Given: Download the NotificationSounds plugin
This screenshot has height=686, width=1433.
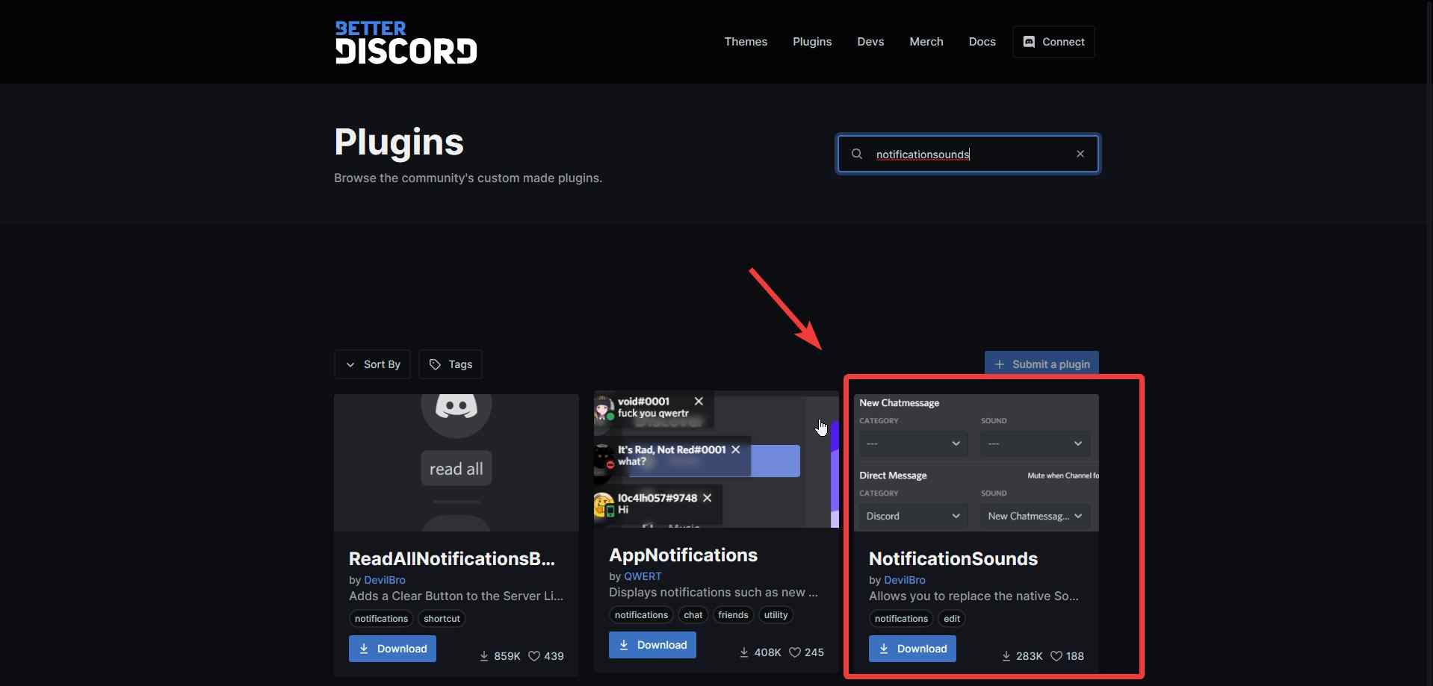Looking at the screenshot, I should coord(912,649).
